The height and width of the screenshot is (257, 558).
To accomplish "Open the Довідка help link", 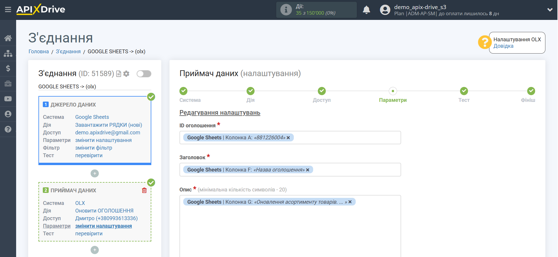I will (503, 46).
